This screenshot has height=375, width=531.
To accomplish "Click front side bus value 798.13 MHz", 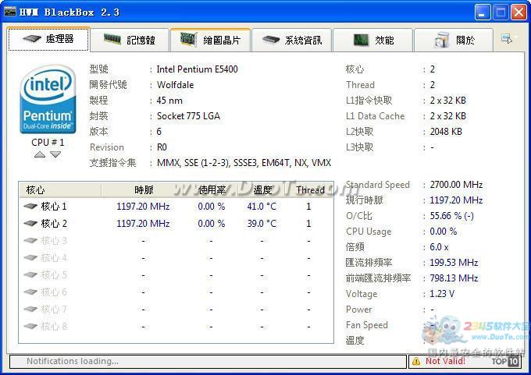I will pos(454,278).
